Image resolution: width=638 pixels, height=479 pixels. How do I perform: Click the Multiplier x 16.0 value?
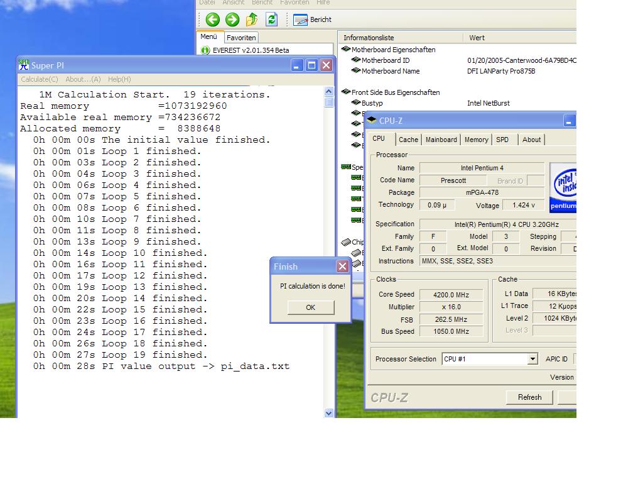[451, 307]
